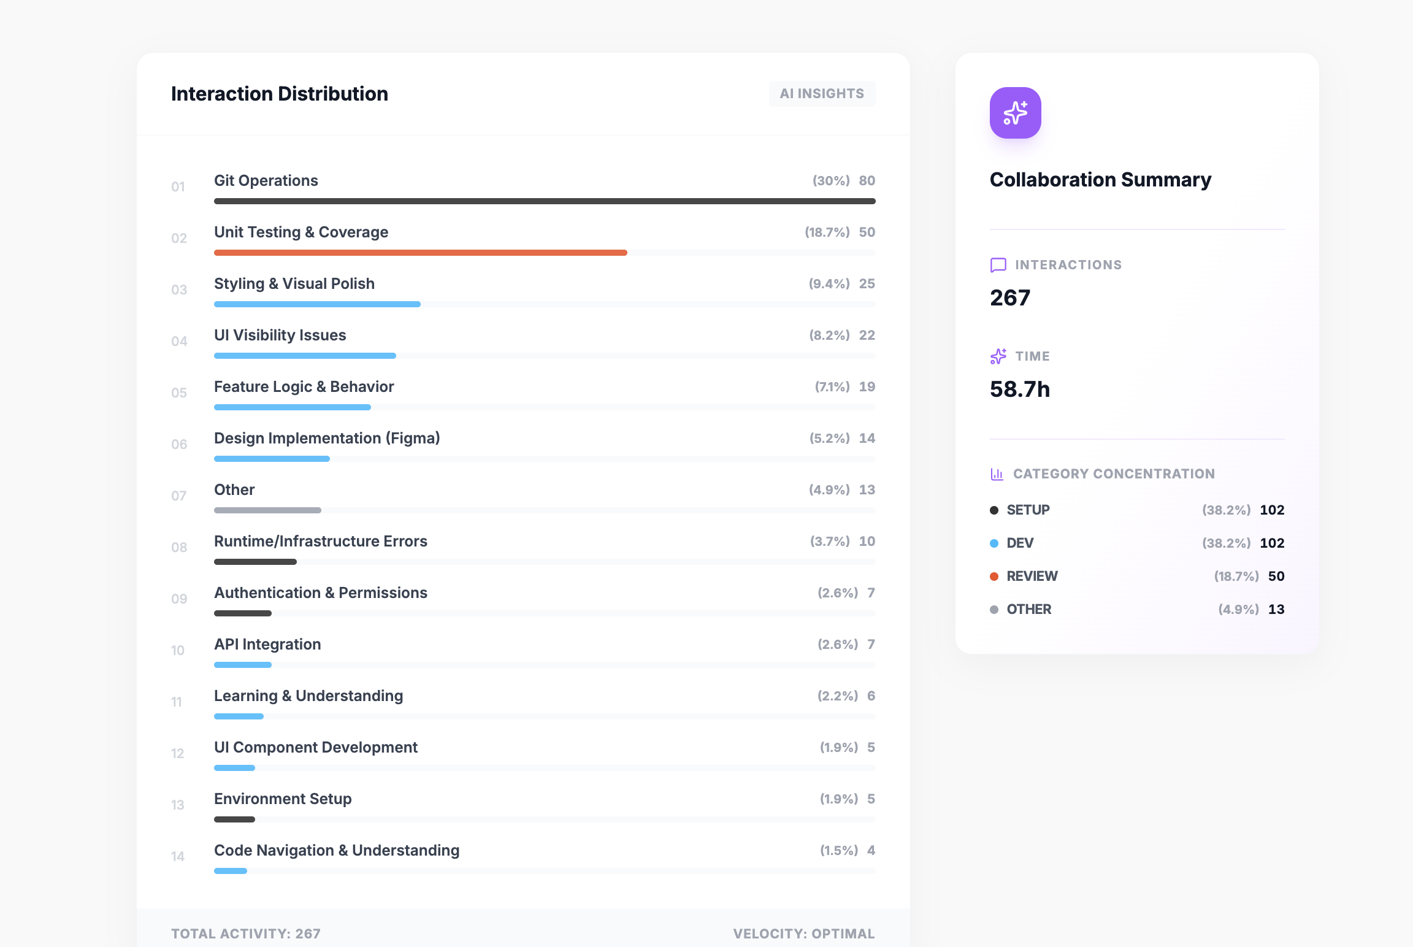Click the Velocity: Optimal status label

click(x=804, y=934)
